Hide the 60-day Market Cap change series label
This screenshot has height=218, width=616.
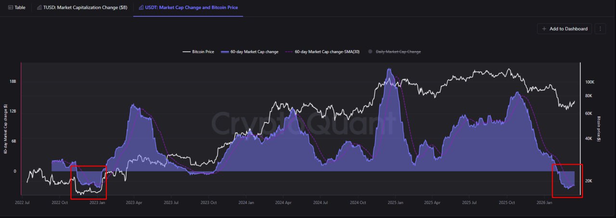click(x=254, y=51)
